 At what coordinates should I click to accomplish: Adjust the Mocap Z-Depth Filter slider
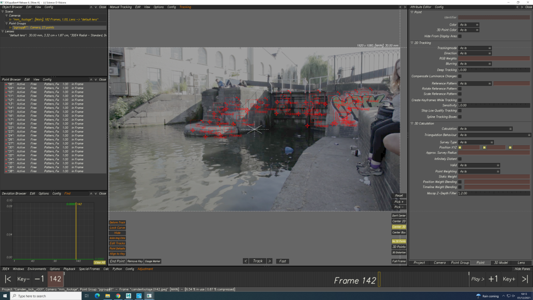tap(494, 193)
